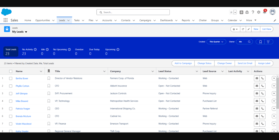Open the My Leads list view dropdown
The width and height of the screenshot is (279, 140).
click(26, 32)
